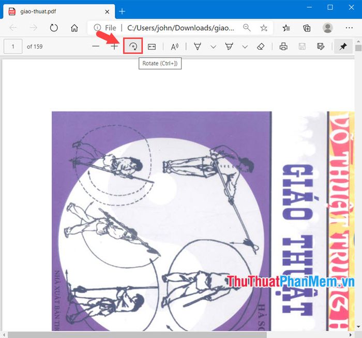Select the Erase tool
Screen dimensions: 362x338
pos(261,46)
